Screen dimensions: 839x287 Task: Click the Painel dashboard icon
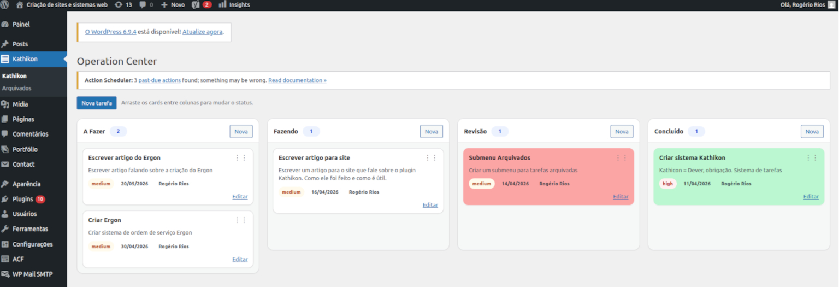pos(5,25)
